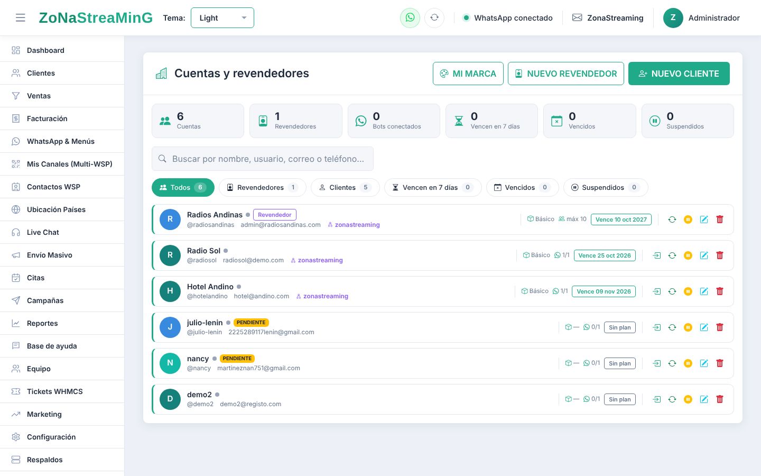Open Facturación in the sidebar
Image resolution: width=761 pixels, height=476 pixels.
pos(62,118)
